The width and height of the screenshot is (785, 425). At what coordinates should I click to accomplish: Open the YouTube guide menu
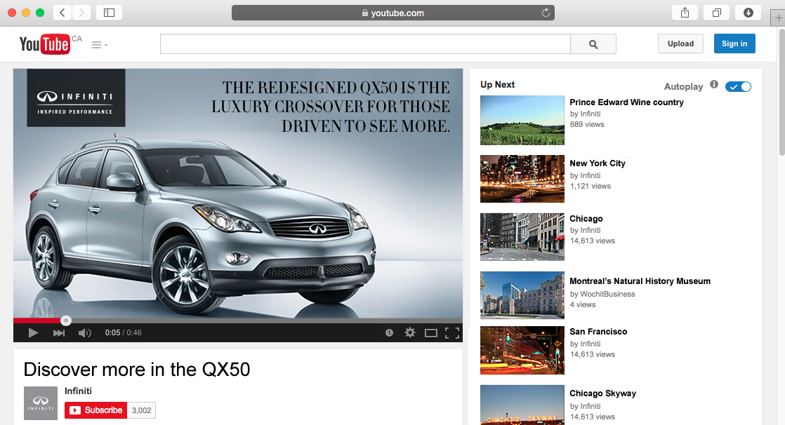tap(100, 45)
